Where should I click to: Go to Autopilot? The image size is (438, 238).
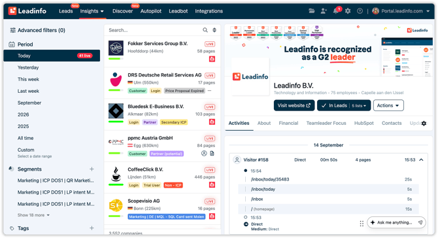point(151,11)
